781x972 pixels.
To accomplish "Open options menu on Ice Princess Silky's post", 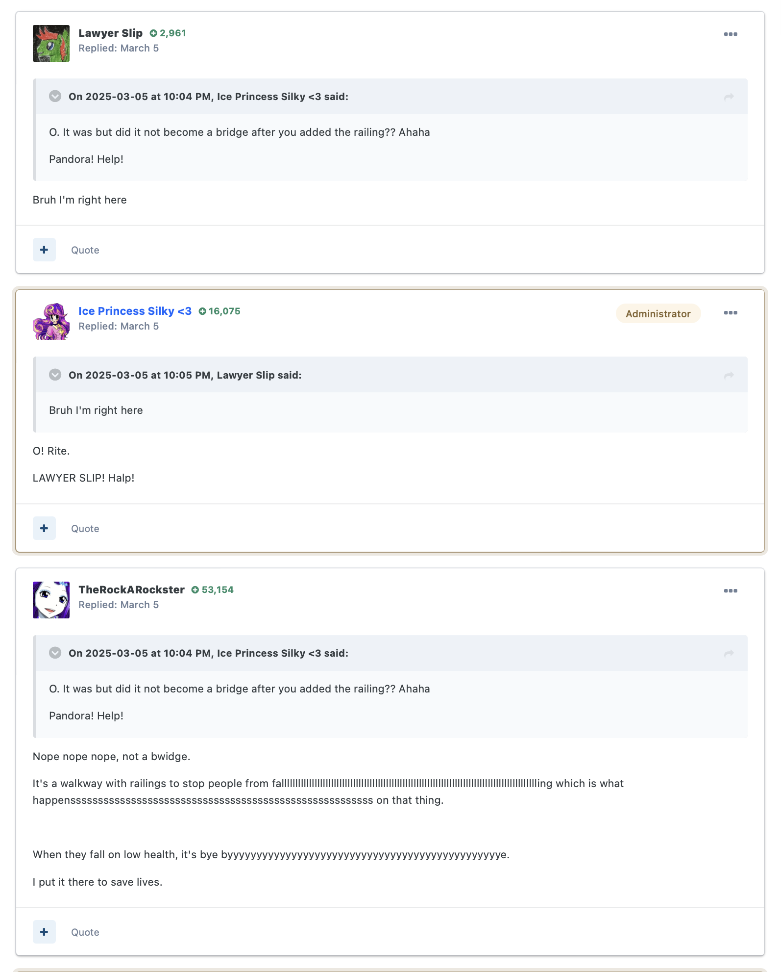I will pyautogui.click(x=731, y=313).
